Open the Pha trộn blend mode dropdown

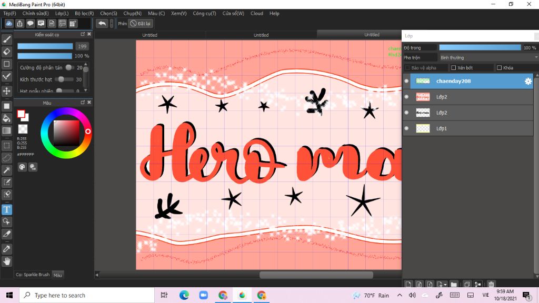click(488, 57)
